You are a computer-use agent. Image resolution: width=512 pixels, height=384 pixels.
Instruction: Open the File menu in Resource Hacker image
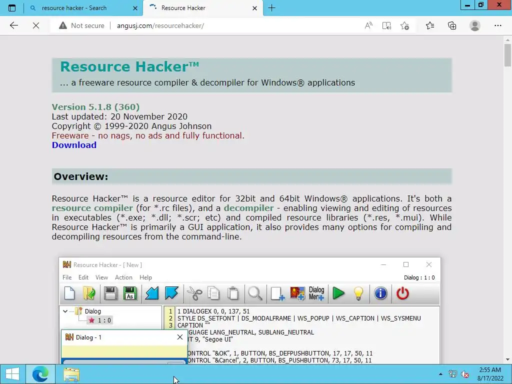click(67, 277)
